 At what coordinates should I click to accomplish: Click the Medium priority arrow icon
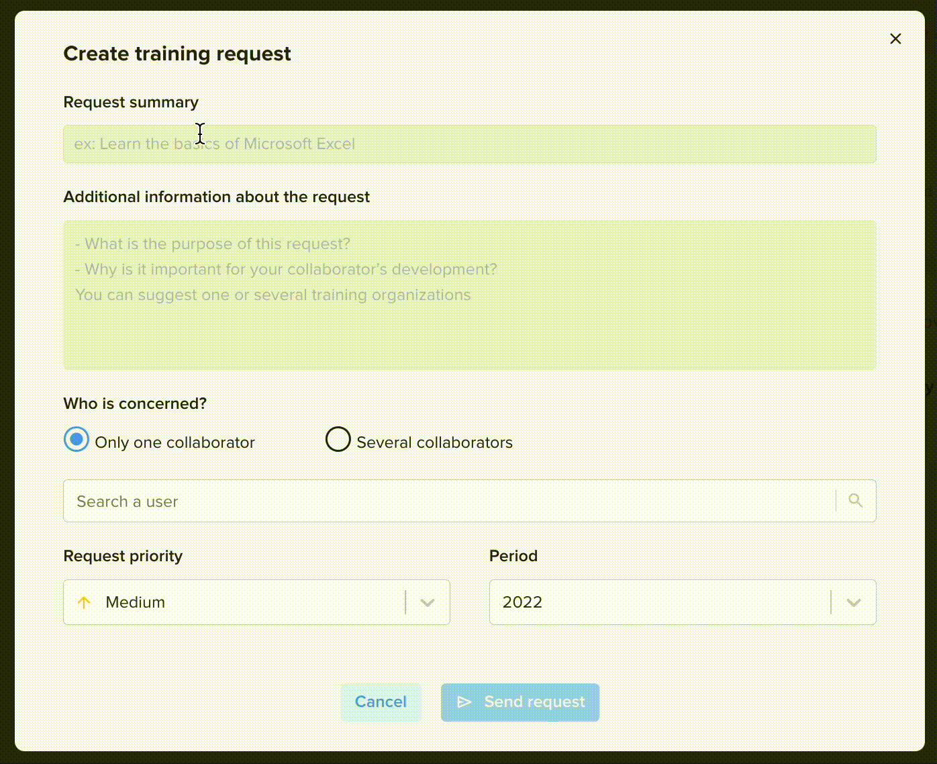[x=84, y=603]
